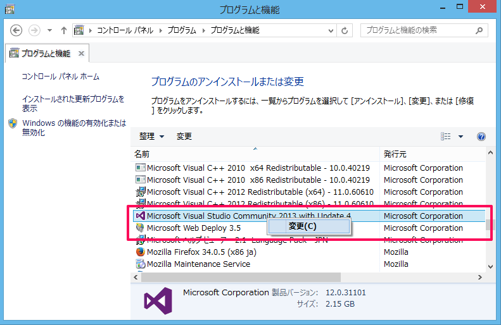Click the large Visual Studio logo in details pane
This screenshot has height=325, width=501.
(x=158, y=301)
